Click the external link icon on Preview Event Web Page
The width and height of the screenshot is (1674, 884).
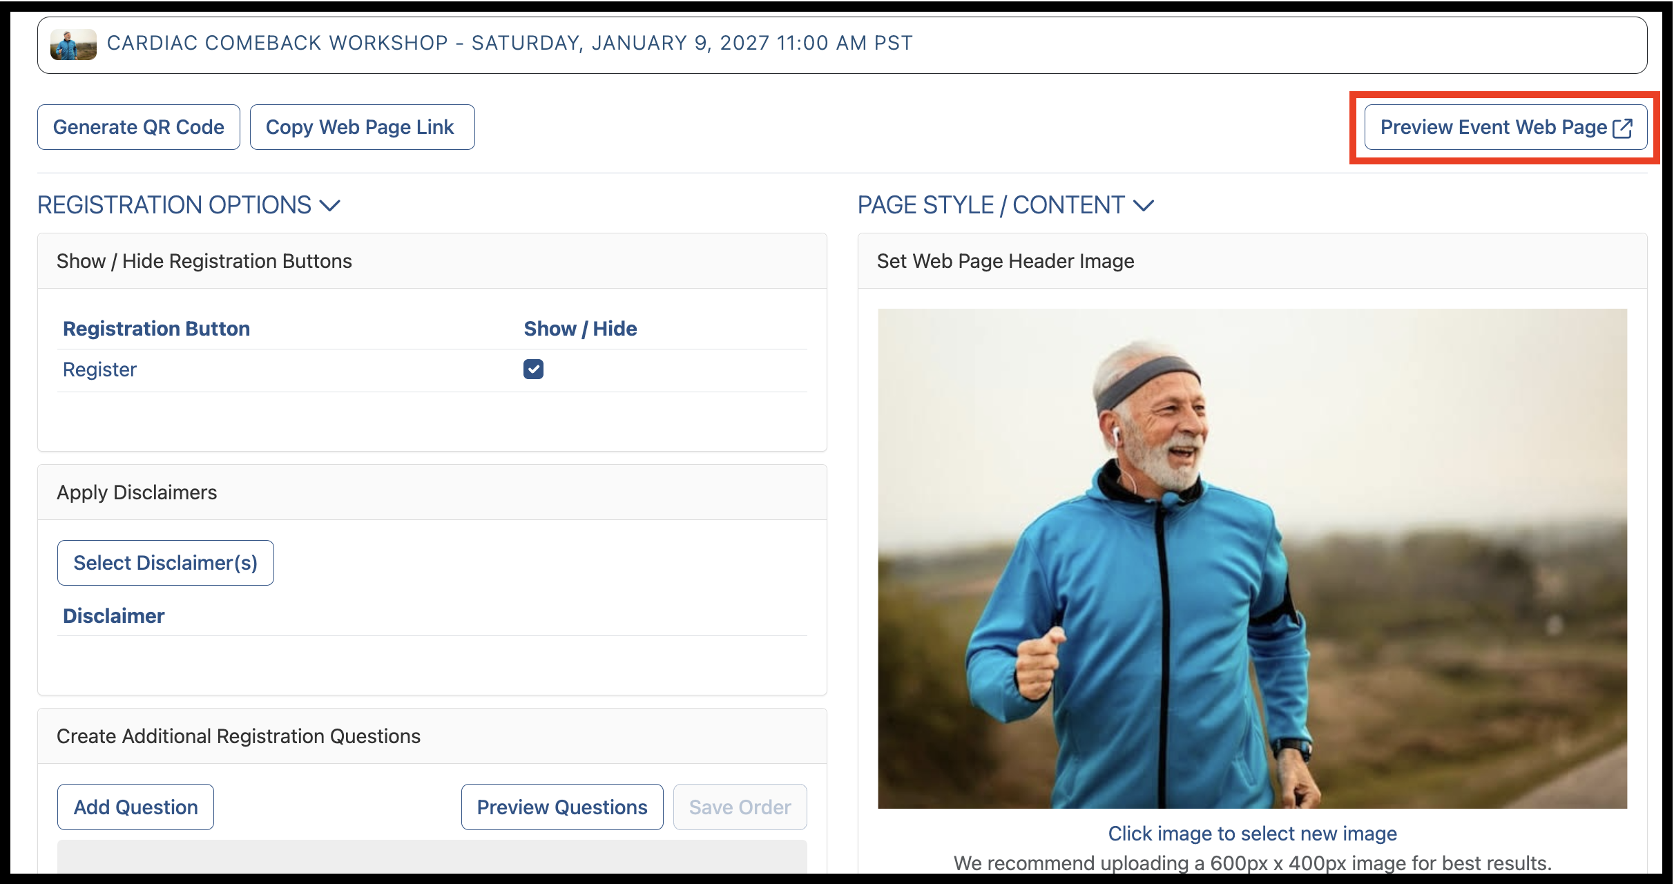tap(1622, 128)
